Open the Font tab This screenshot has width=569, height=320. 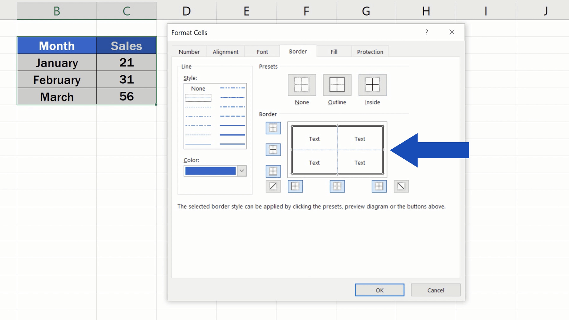261,51
